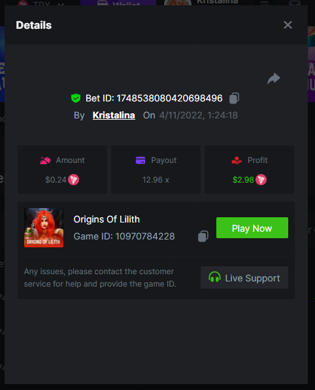
Task: Click the TRX coin beside $0.24
Action: [74, 179]
